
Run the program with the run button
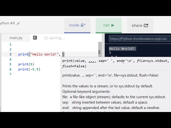109,25
